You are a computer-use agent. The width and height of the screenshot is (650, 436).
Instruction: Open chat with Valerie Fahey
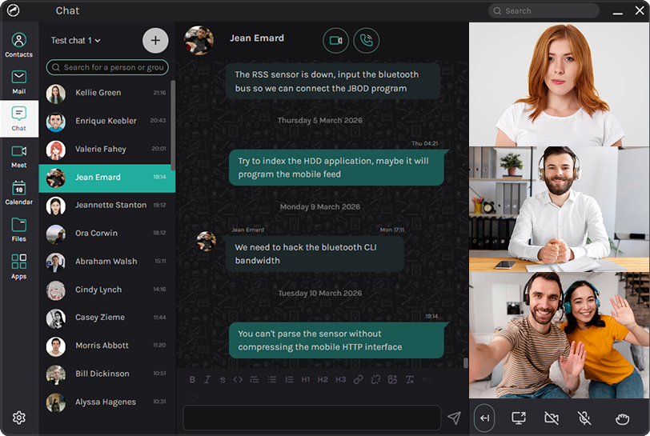[x=107, y=150]
